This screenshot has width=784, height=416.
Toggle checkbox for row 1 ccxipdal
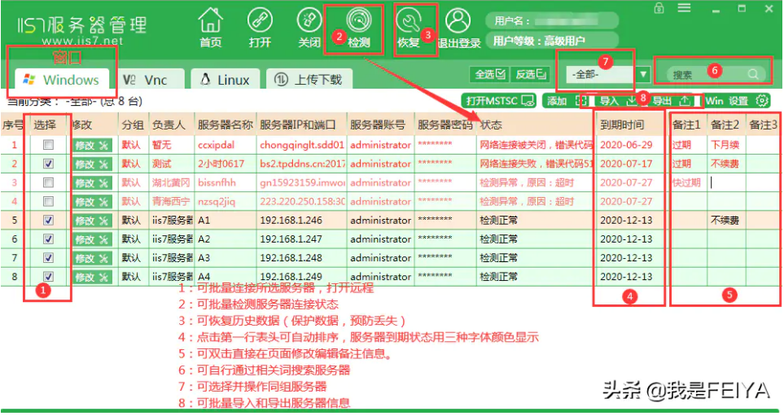tap(48, 145)
